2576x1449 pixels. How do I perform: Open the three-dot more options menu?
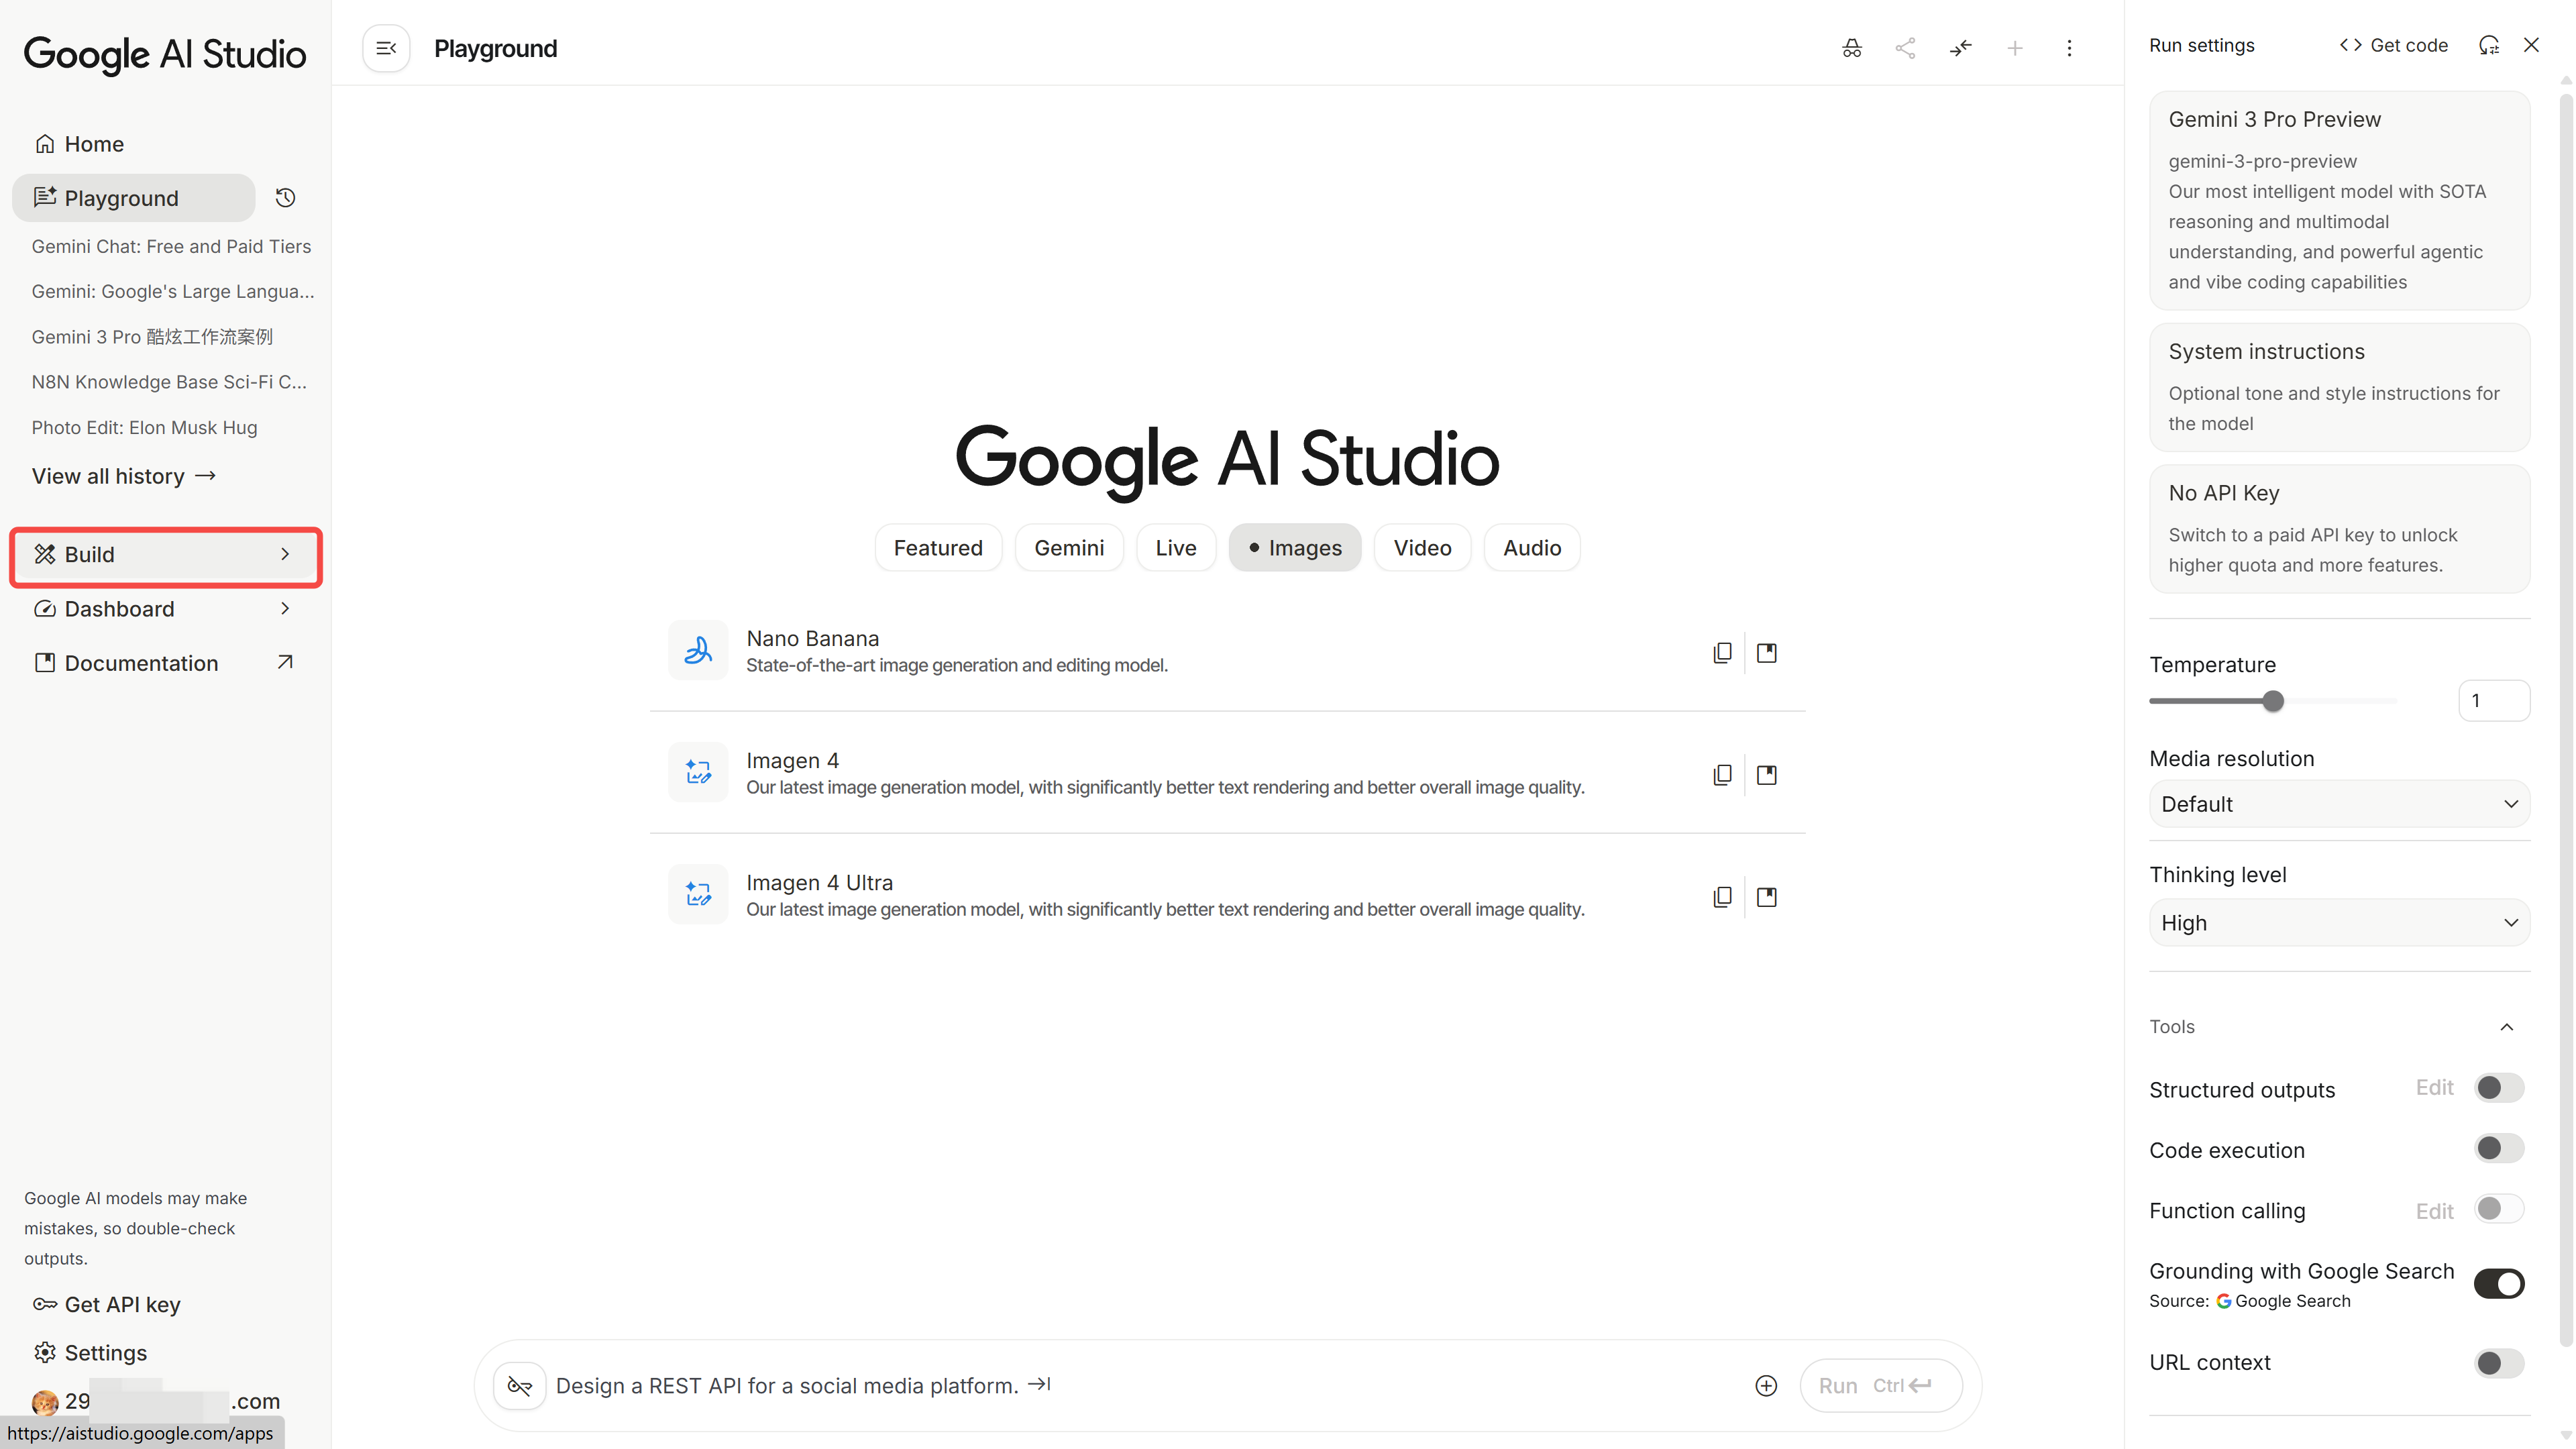[x=2069, y=48]
